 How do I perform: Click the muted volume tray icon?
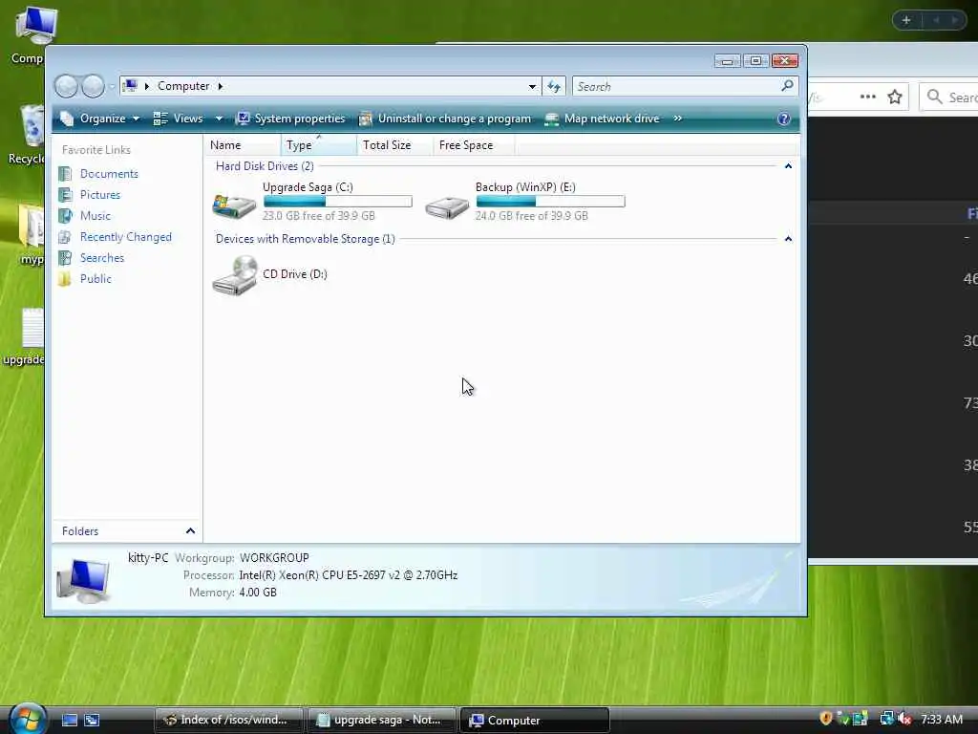905,719
